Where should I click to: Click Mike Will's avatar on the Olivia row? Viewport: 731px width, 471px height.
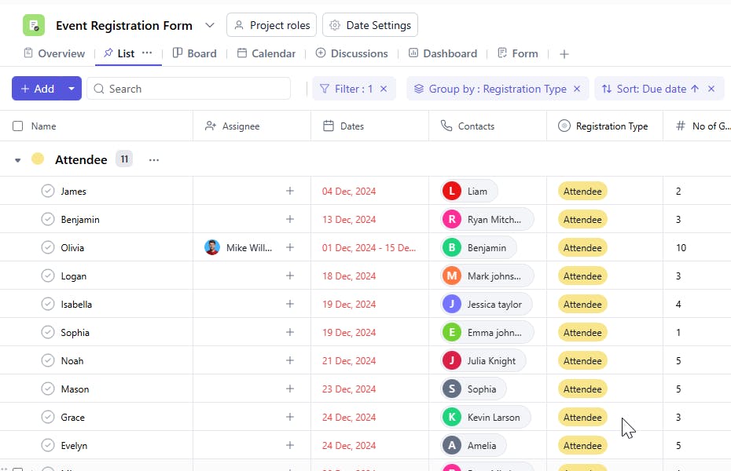[x=212, y=247]
